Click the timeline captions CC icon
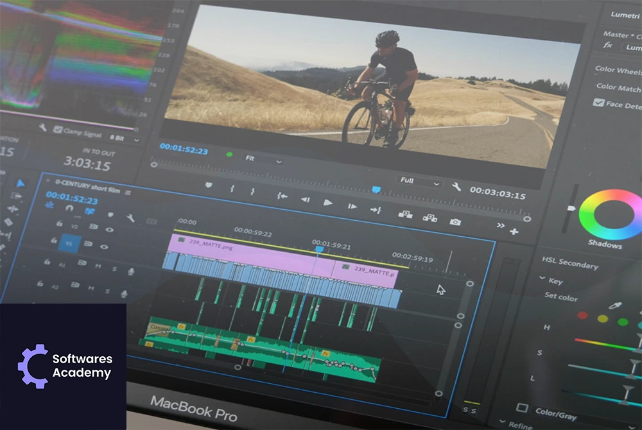 [x=152, y=221]
